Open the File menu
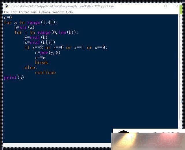 (6, 12)
